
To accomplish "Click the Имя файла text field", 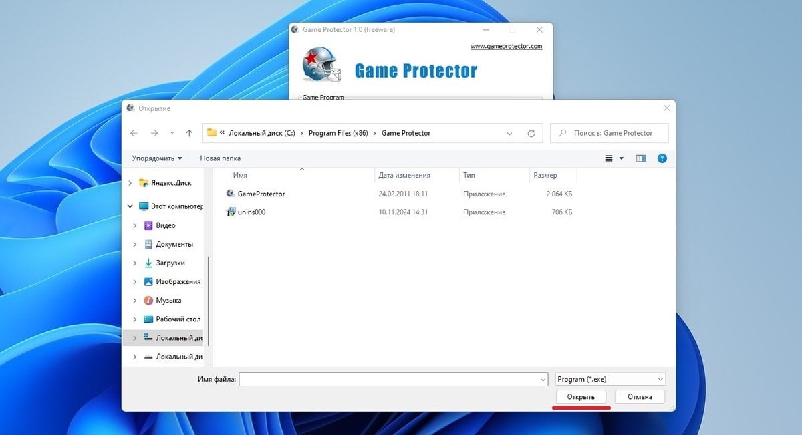I will (389, 379).
